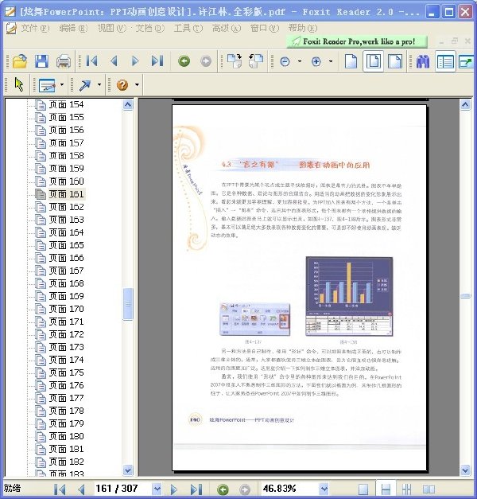Open 文档(D) menu

click(x=149, y=29)
